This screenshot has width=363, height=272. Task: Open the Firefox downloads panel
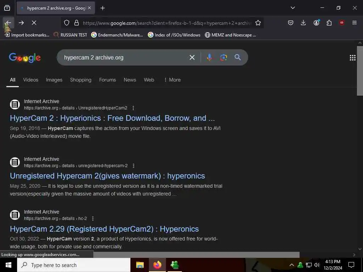303,23
